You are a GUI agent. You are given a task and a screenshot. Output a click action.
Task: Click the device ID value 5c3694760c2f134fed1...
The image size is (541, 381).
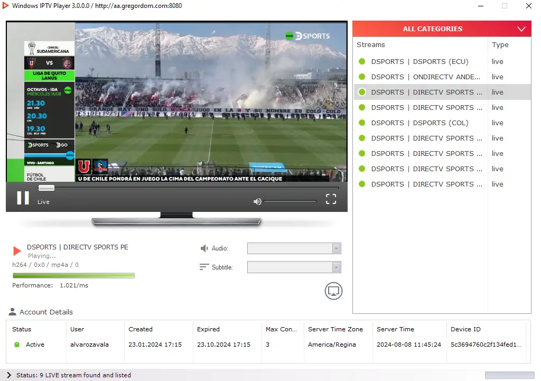tap(486, 345)
